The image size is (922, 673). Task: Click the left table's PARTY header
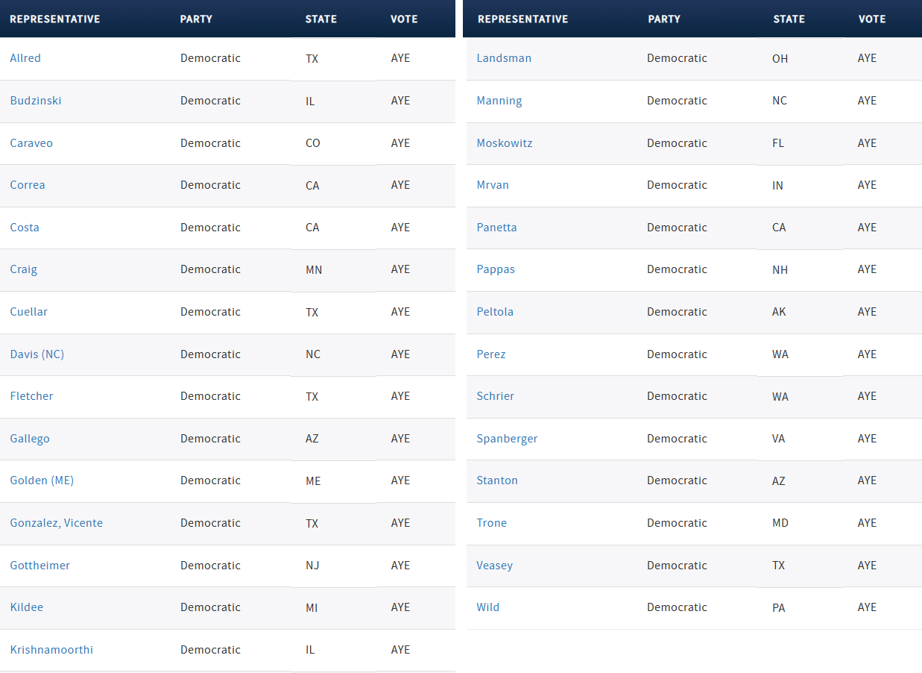[197, 19]
